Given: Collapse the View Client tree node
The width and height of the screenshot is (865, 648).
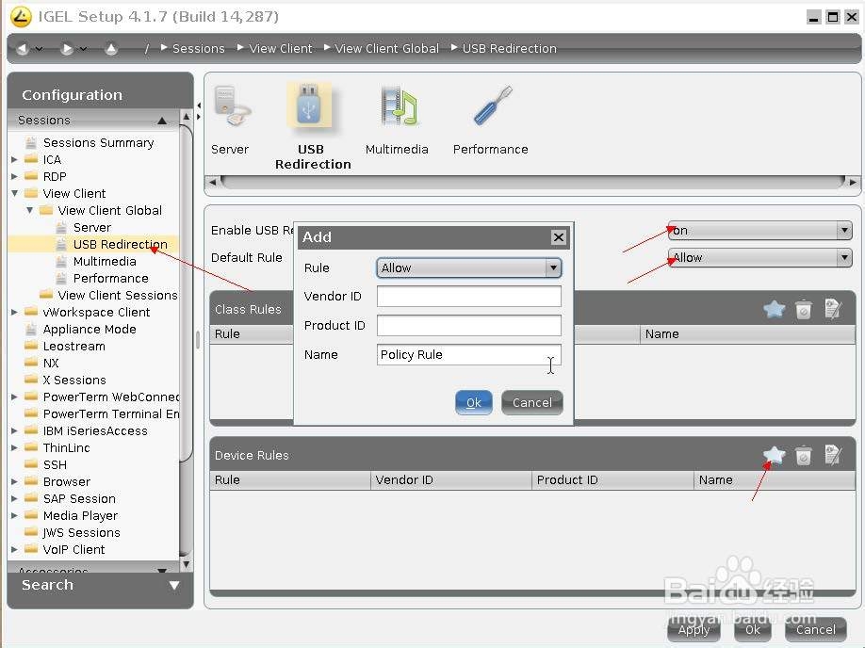Looking at the screenshot, I should [14, 194].
